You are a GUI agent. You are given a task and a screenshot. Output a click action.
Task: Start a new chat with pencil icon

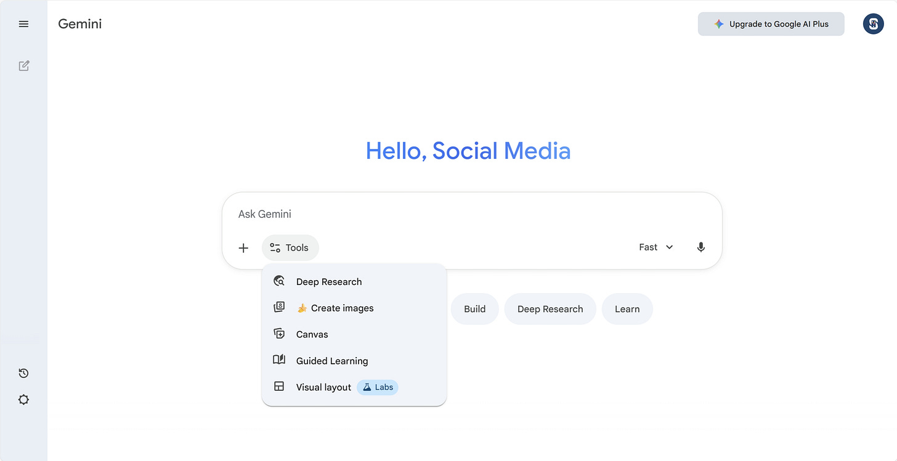click(23, 66)
